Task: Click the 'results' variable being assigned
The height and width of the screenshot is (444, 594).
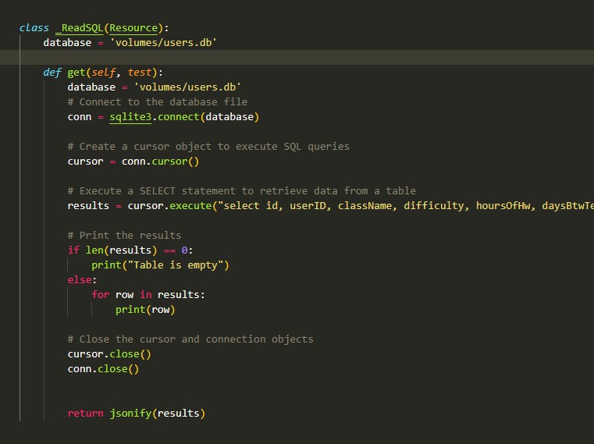Action: tap(88, 206)
